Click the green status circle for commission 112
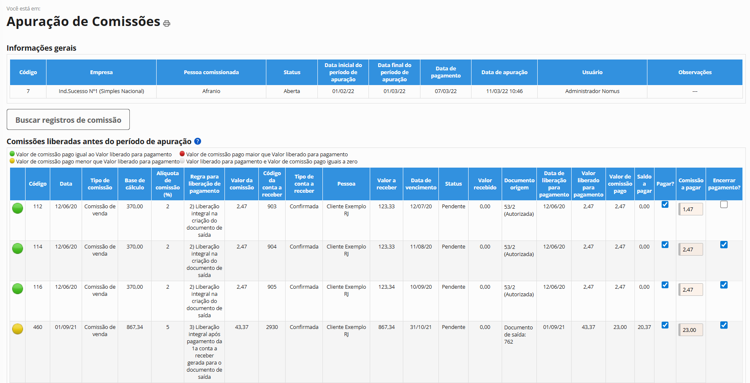750x383 pixels. pyautogui.click(x=18, y=208)
